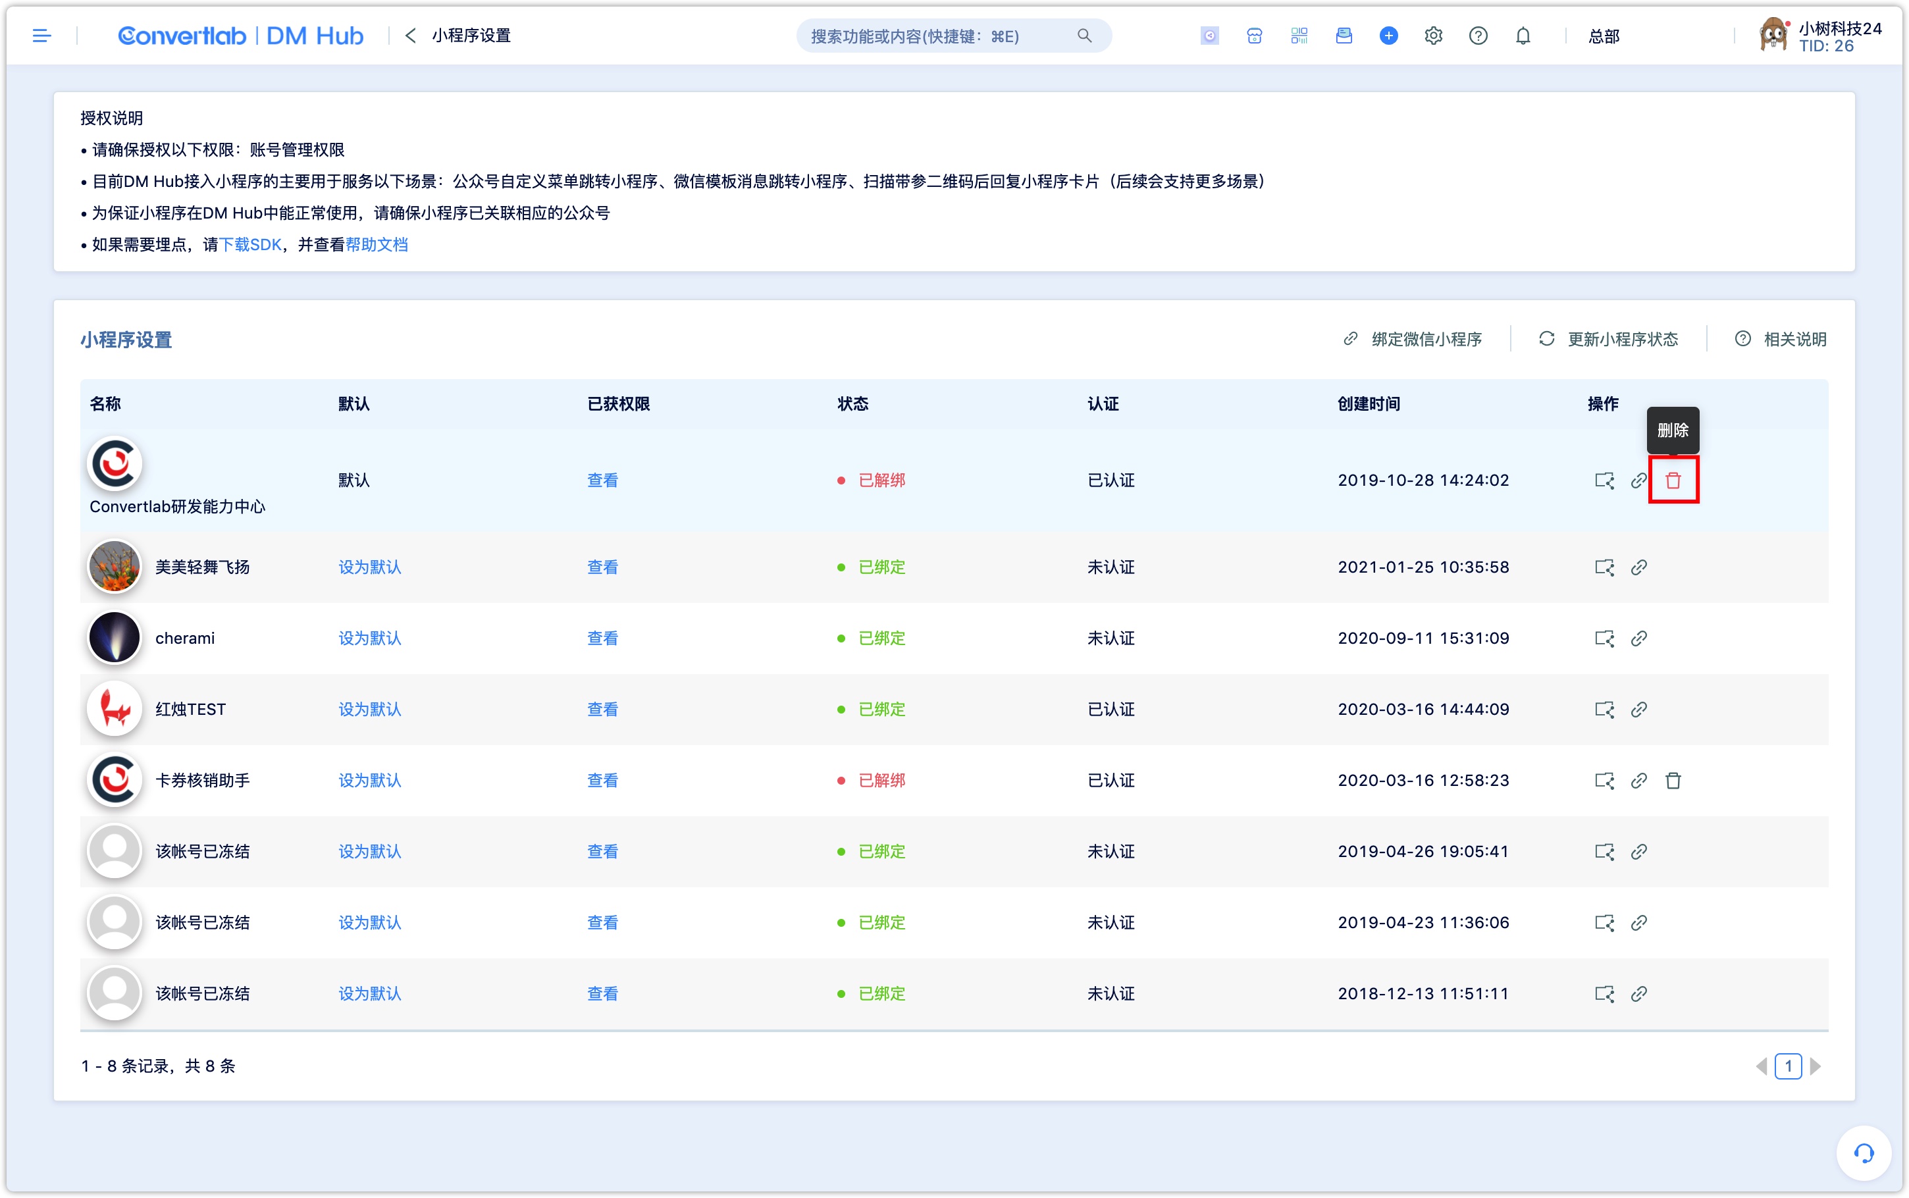The height and width of the screenshot is (1198, 1909).
Task: Click 状态 column header
Action: tap(853, 404)
